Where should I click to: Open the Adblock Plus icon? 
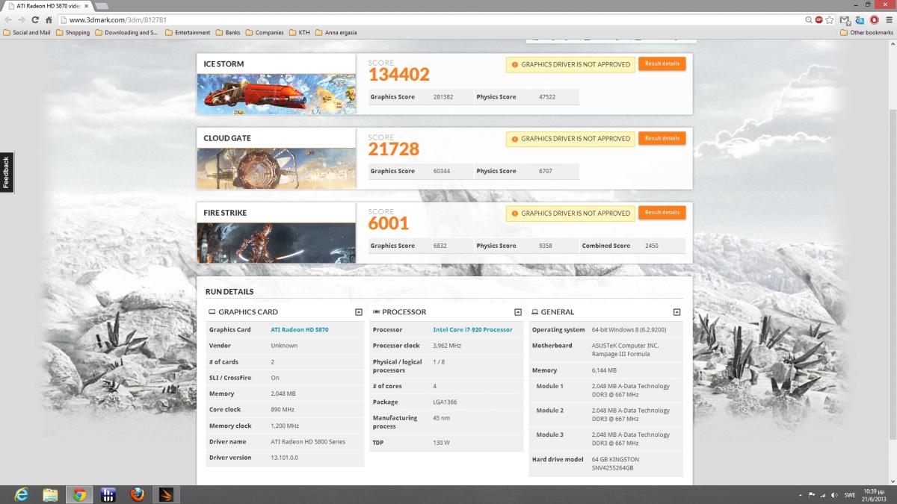819,19
